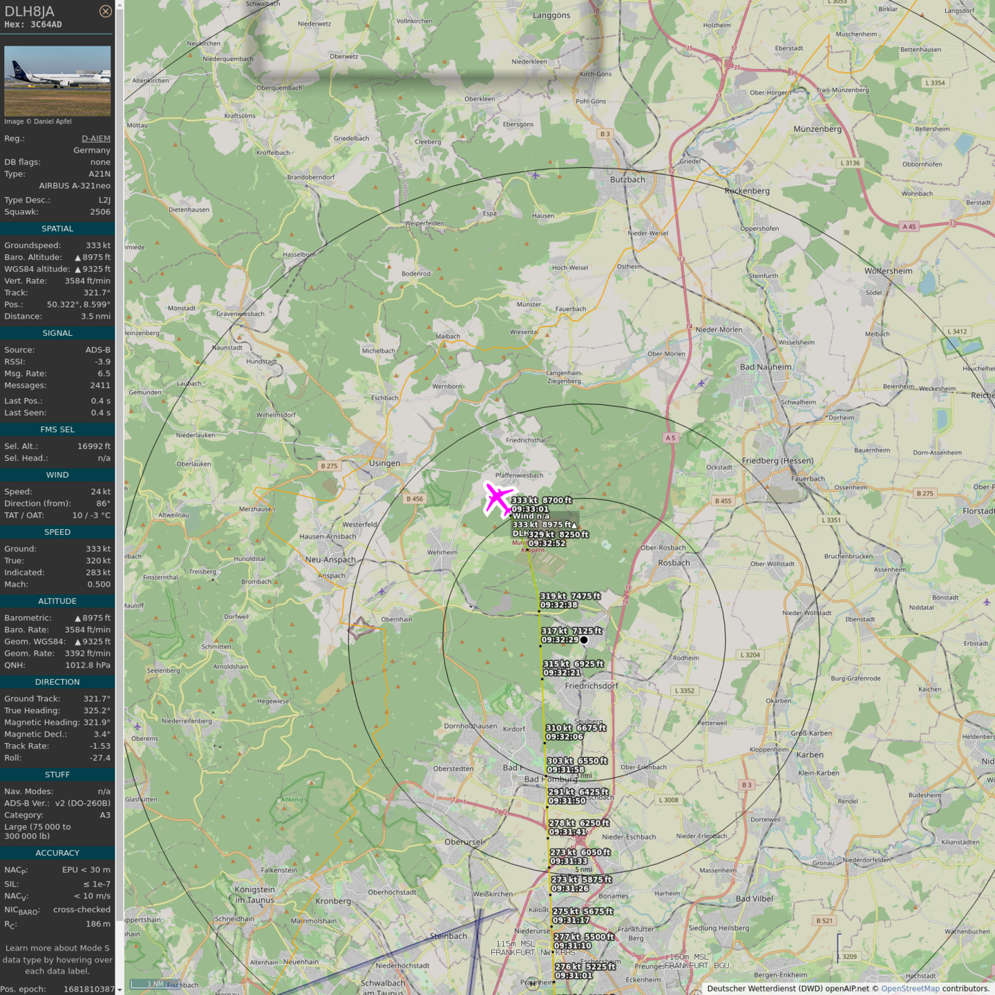Click the black receiver location dot

pyautogui.click(x=584, y=640)
